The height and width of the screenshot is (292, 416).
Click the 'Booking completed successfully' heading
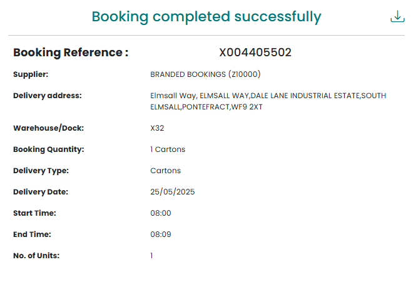point(206,17)
